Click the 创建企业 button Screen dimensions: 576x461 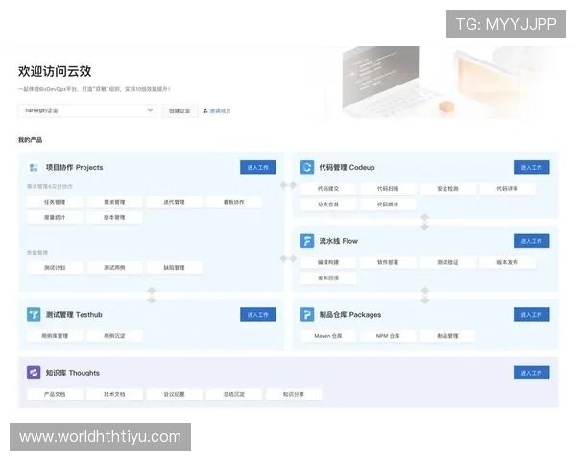pos(180,111)
